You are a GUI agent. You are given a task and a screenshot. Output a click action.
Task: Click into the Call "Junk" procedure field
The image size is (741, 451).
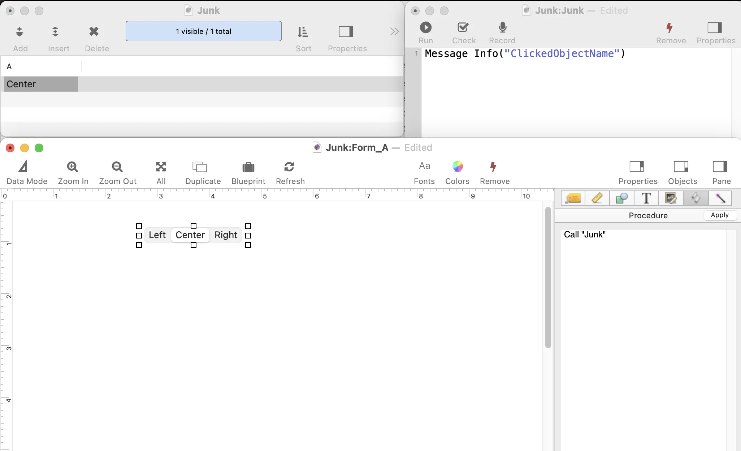(x=643, y=339)
